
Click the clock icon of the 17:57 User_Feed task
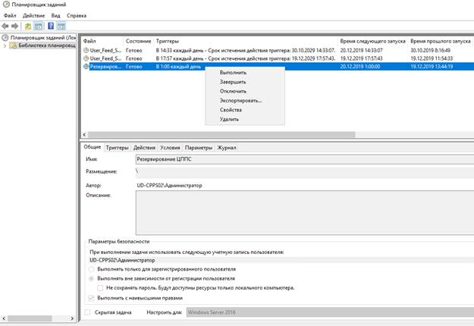86,58
